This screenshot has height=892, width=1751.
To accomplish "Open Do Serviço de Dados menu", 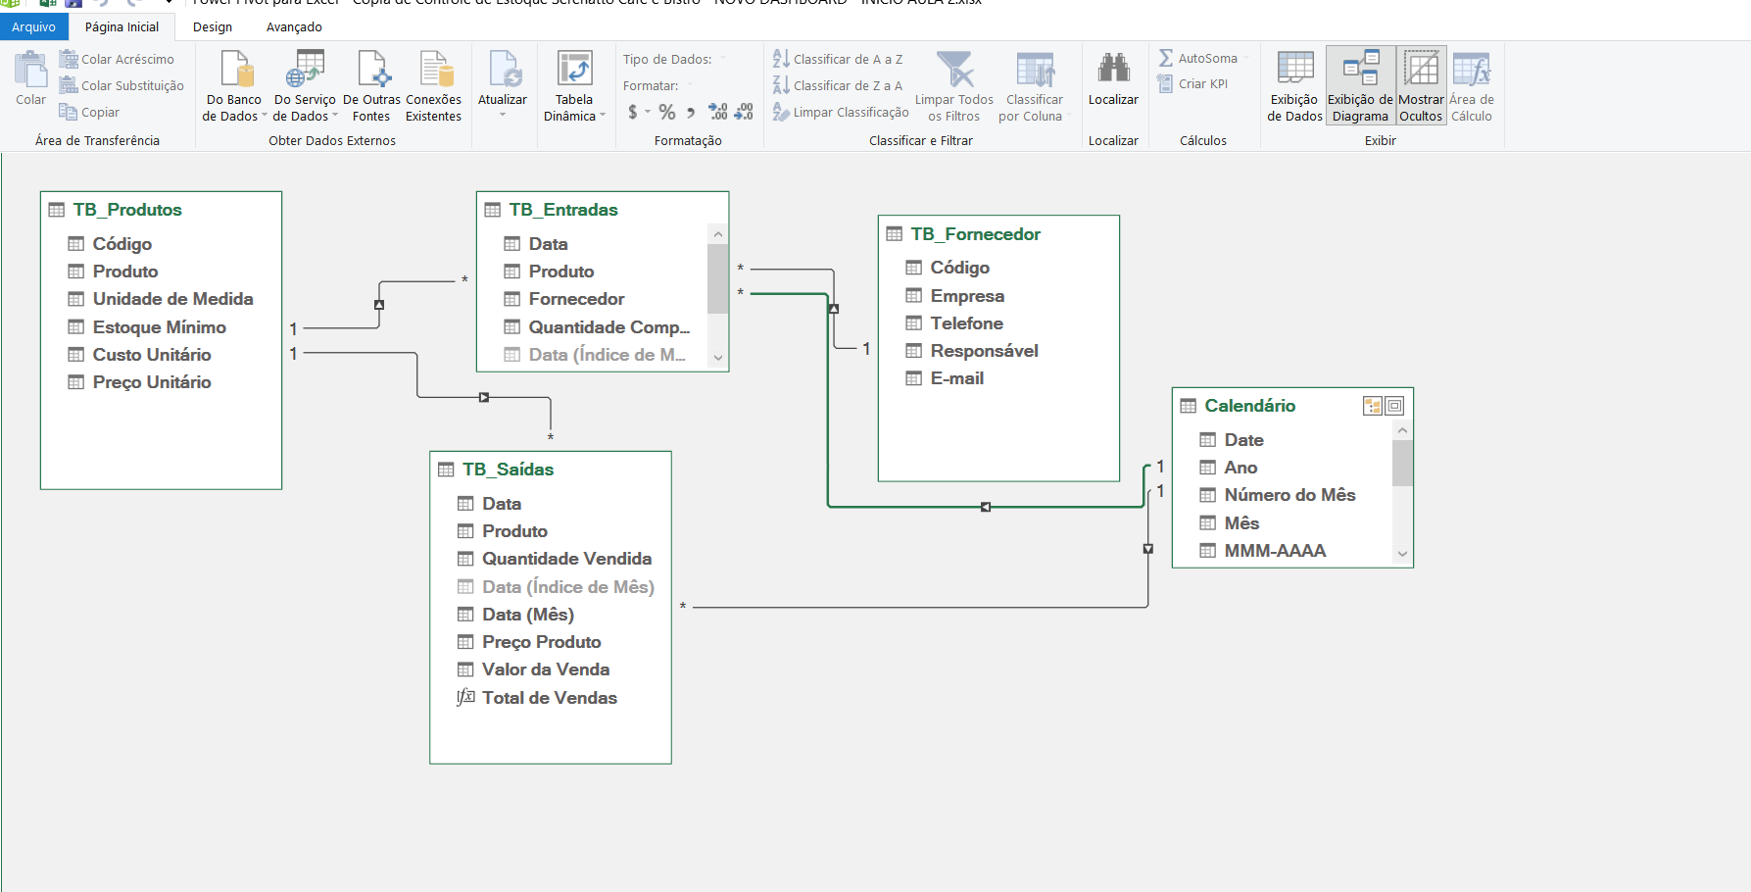I will pyautogui.click(x=305, y=86).
